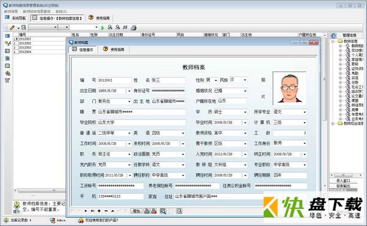Click the gray printer icon next to 增加

pyautogui.click(x=147, y=211)
